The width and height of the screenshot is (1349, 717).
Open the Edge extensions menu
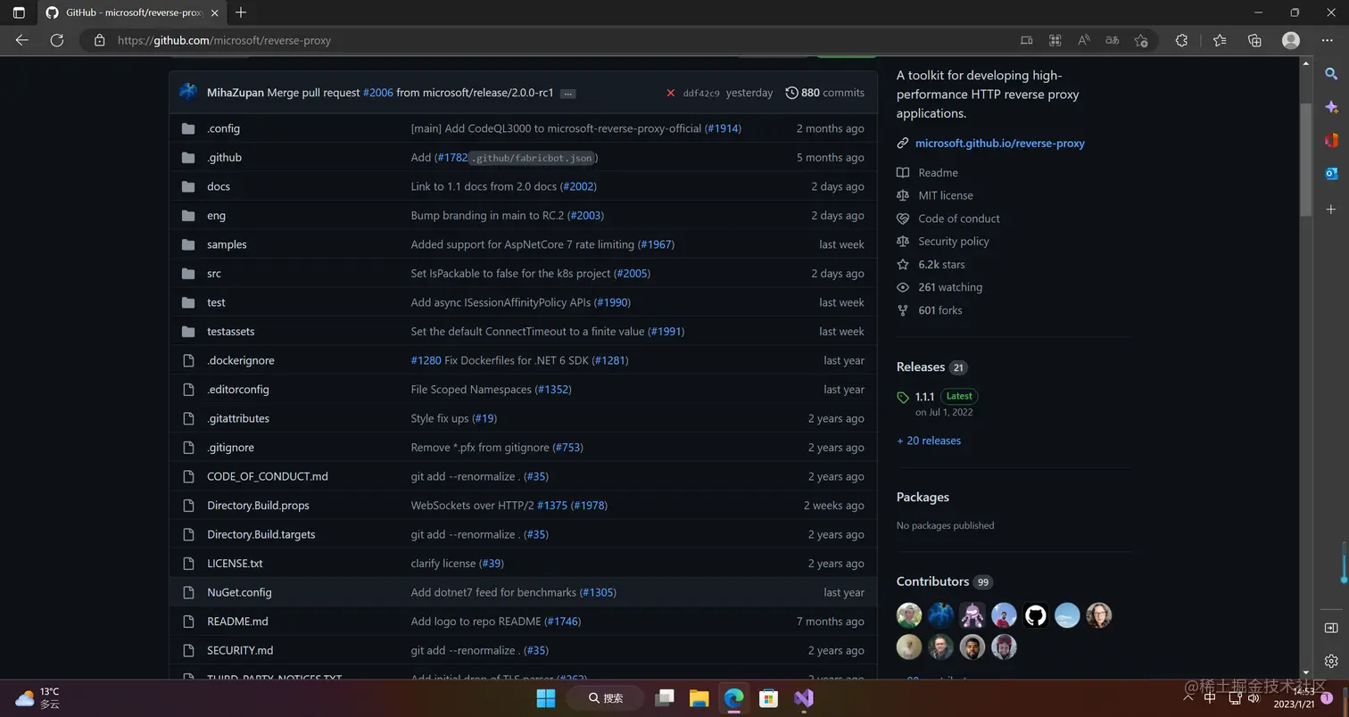tap(1181, 40)
